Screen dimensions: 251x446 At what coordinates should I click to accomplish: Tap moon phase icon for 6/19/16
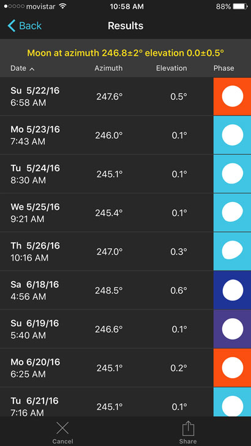point(232,329)
